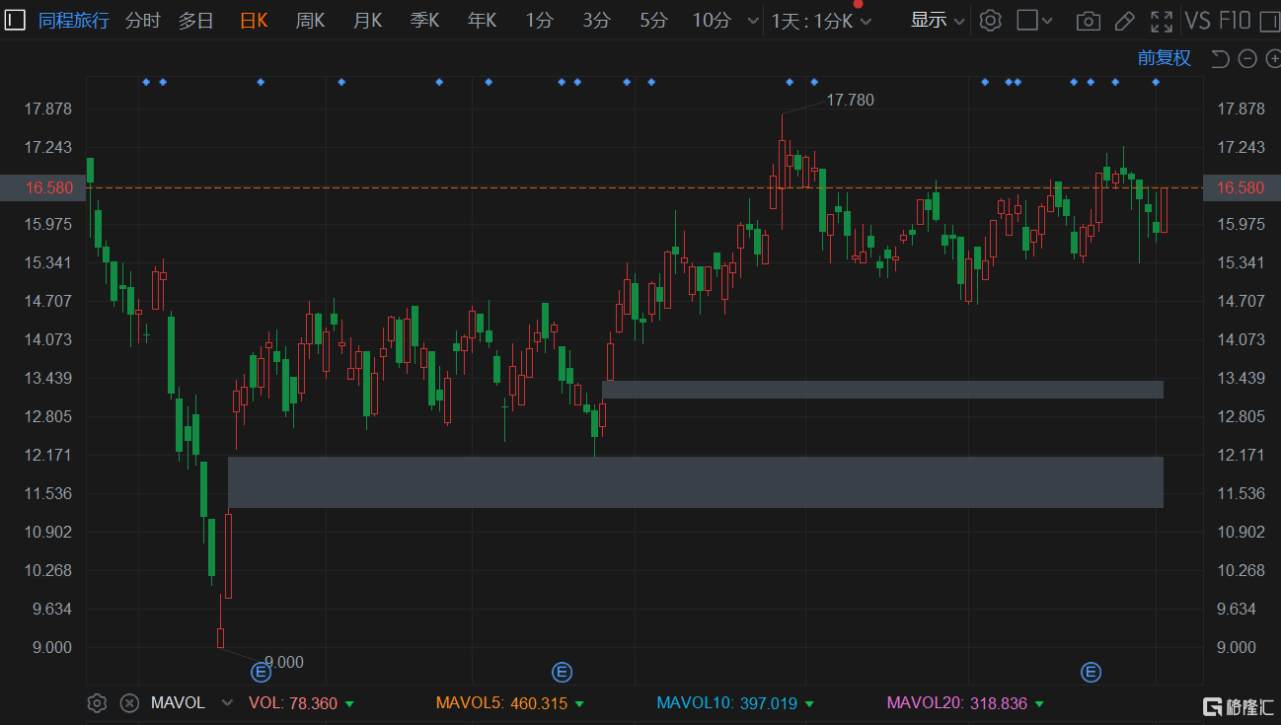Click the undo arrow icon
The image size is (1281, 725).
(x=1220, y=59)
